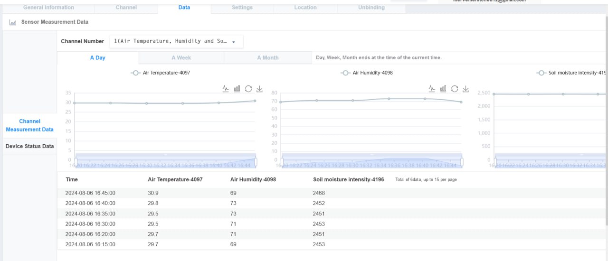608x261 pixels.
Task: Switch Air Temperature chart to bar view
Action: (237, 89)
